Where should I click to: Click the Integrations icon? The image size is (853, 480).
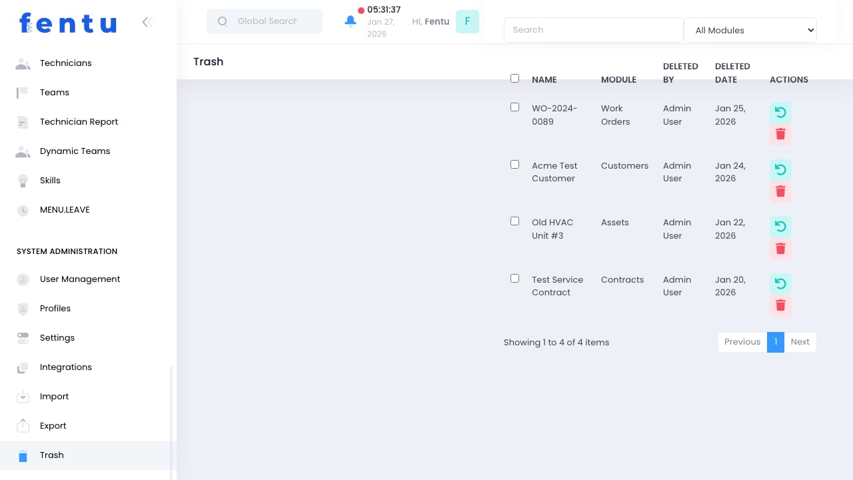pos(23,367)
